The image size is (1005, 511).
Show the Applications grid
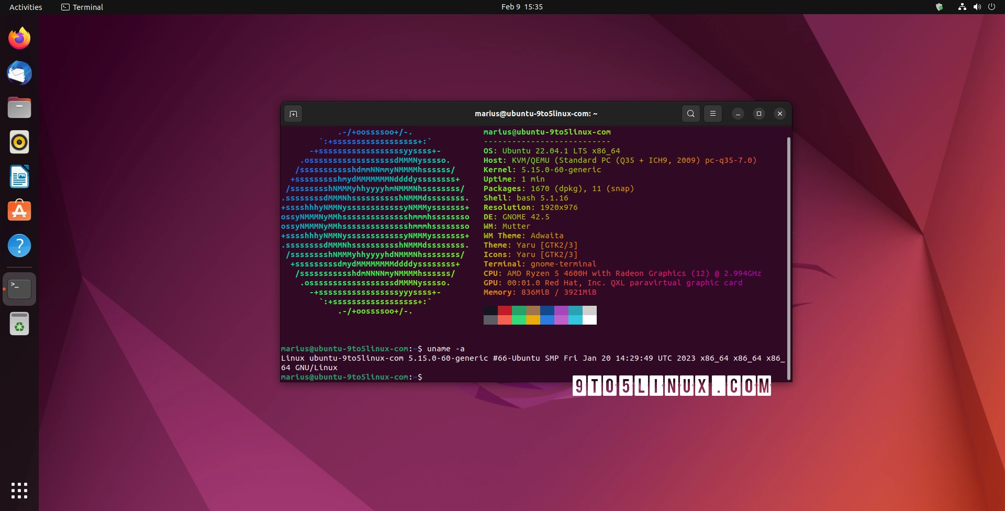pyautogui.click(x=19, y=491)
